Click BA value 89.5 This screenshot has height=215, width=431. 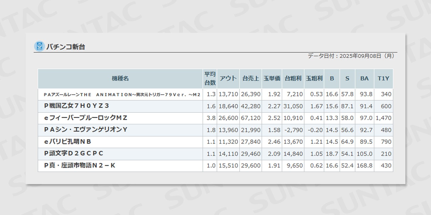point(366,142)
